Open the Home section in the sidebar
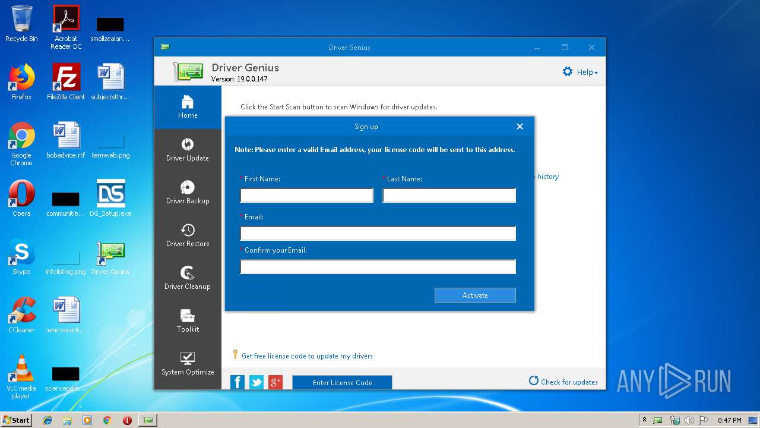 point(188,108)
